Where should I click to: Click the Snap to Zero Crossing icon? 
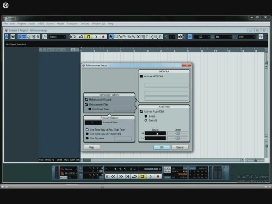261,37
